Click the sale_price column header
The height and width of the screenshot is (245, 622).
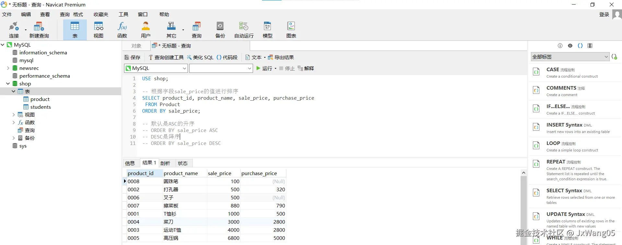click(x=224, y=173)
